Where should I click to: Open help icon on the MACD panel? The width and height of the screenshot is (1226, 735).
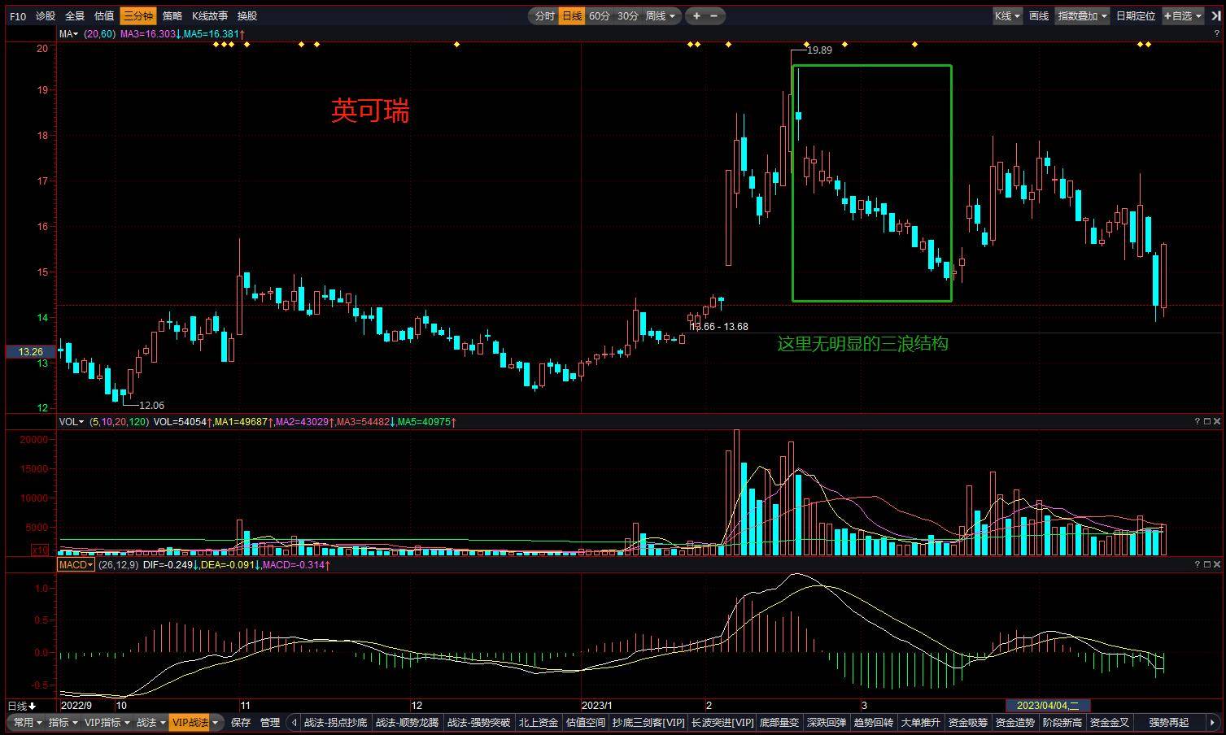pos(1198,564)
